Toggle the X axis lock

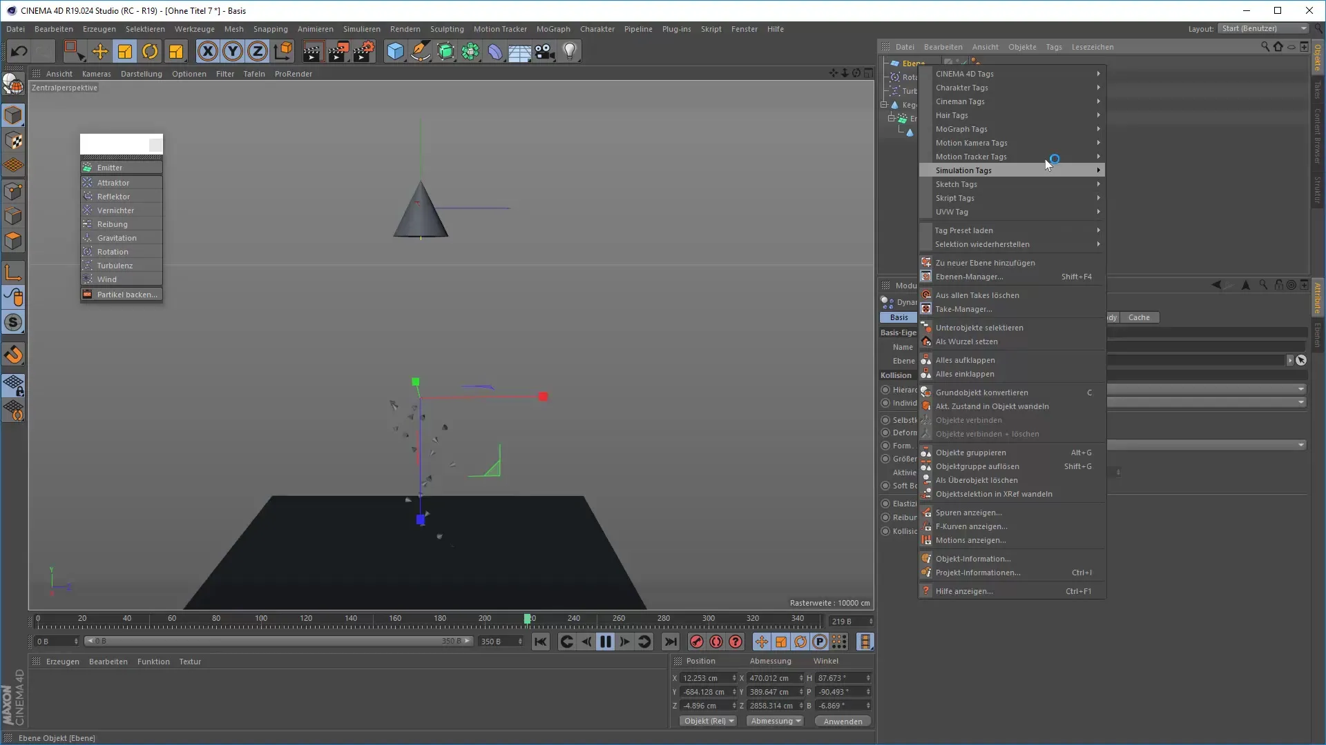[207, 51]
